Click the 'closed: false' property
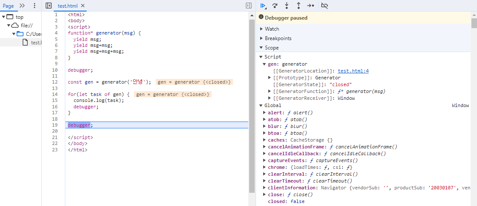The image size is (477, 206). 286,201
